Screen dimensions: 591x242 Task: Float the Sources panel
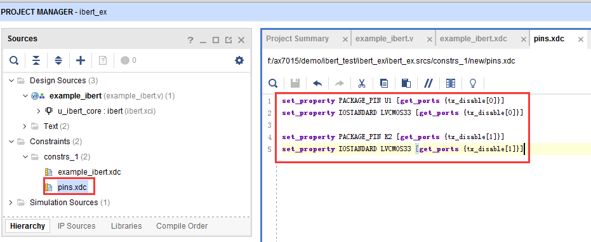[x=229, y=41]
